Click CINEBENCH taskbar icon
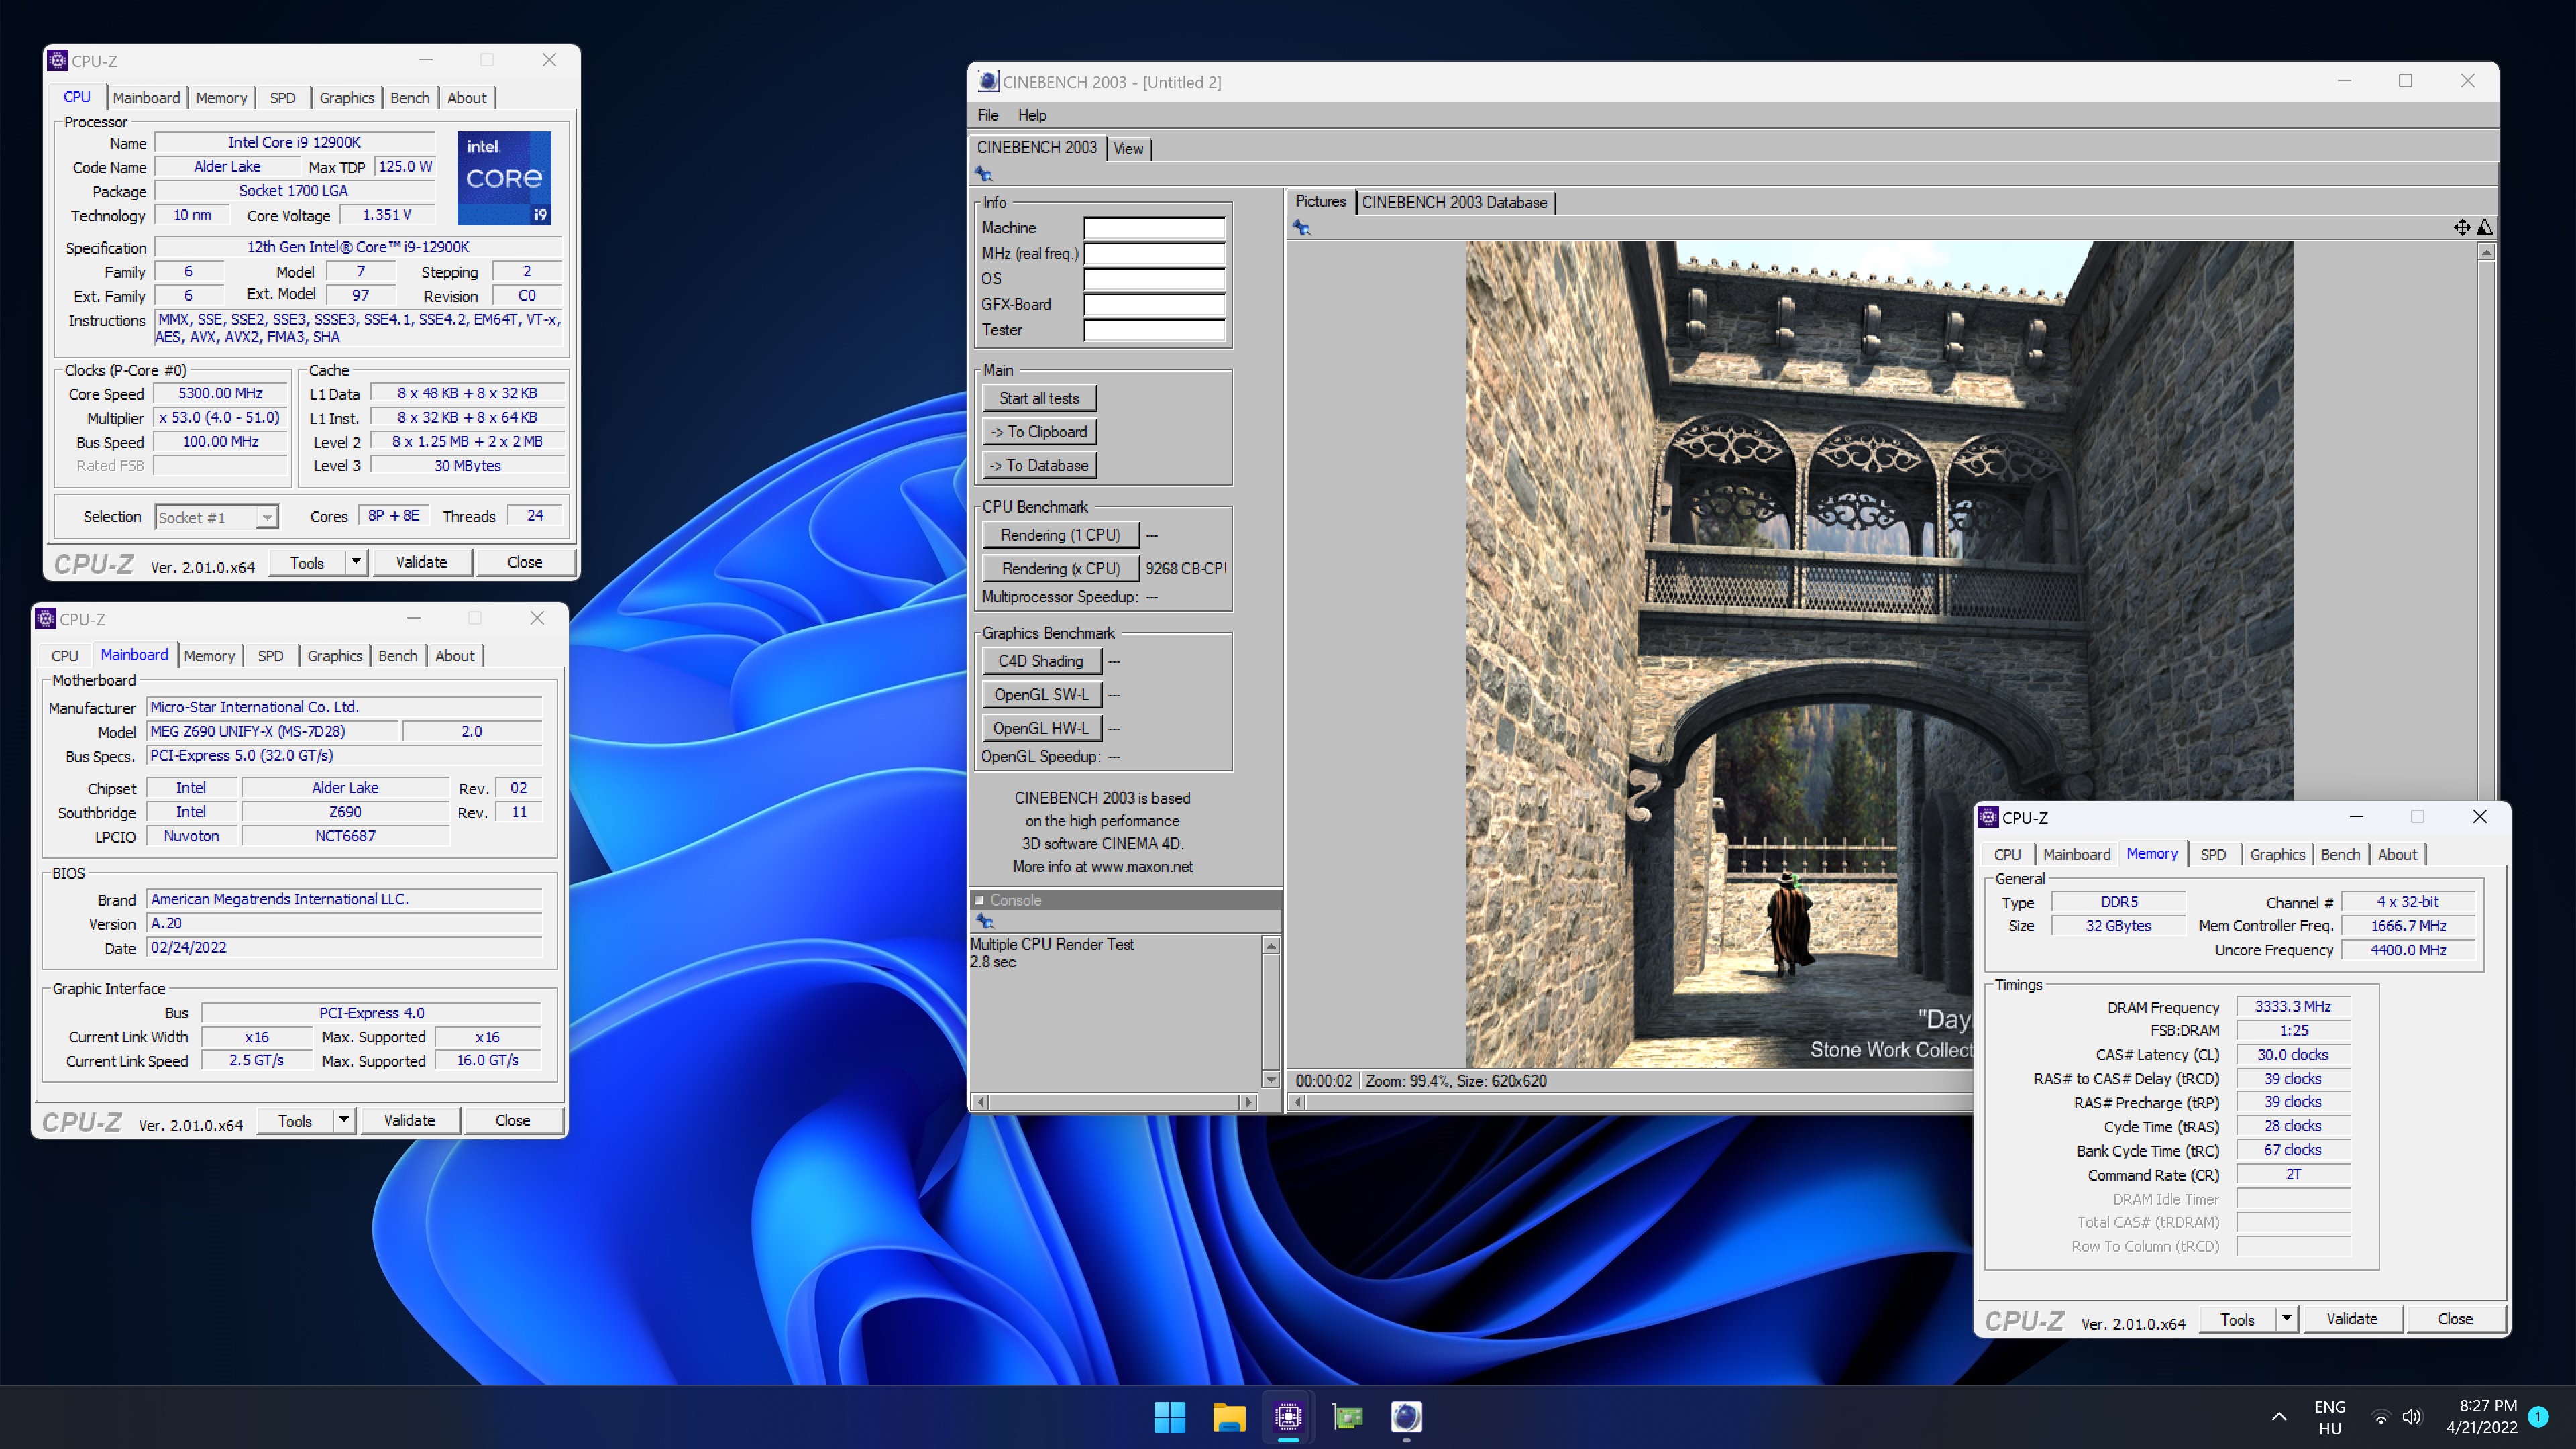2576x1449 pixels. 1406,1416
